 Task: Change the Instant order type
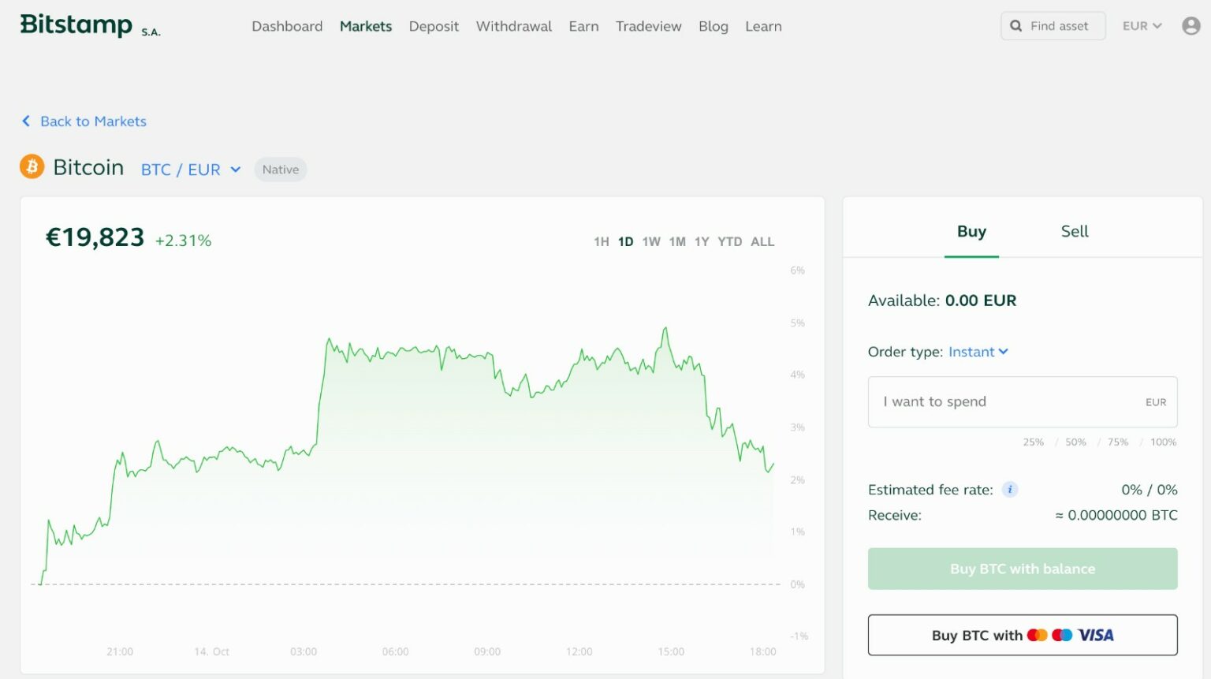978,352
